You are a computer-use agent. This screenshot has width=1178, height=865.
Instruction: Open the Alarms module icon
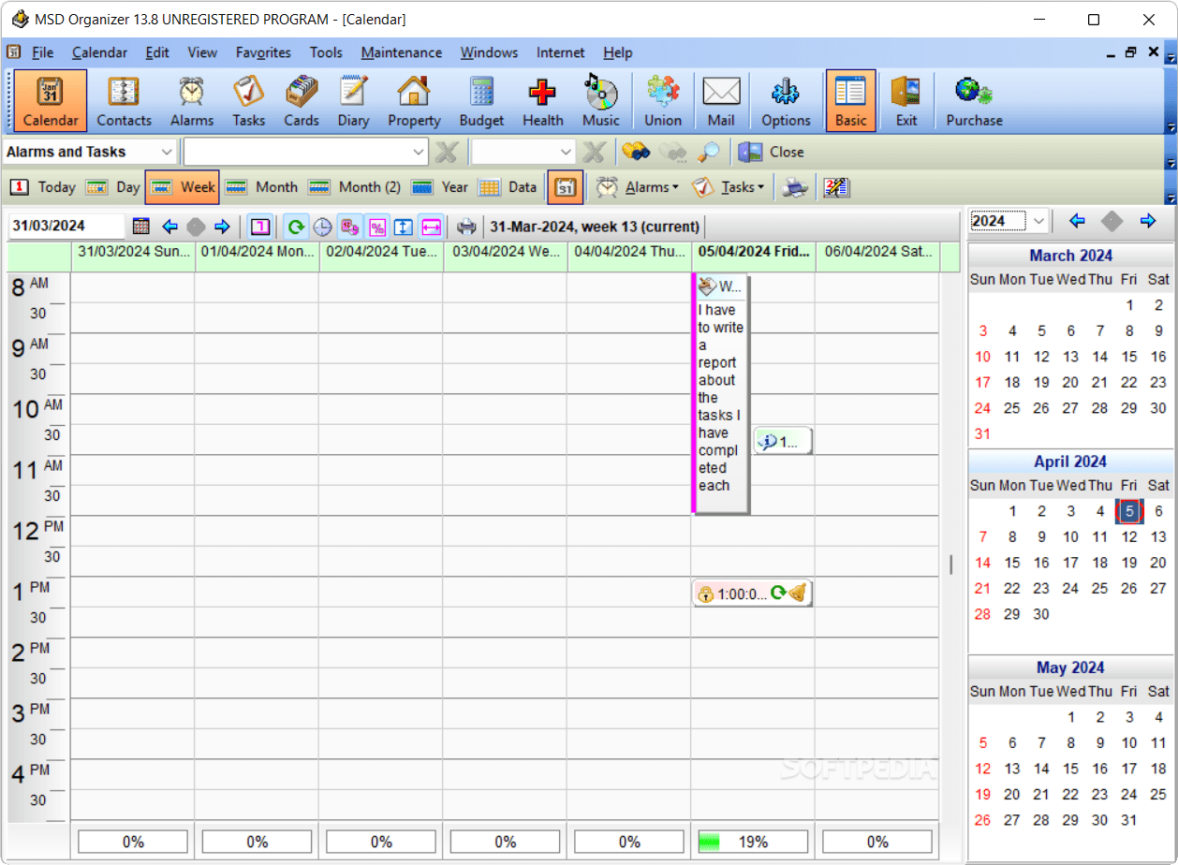tap(191, 100)
